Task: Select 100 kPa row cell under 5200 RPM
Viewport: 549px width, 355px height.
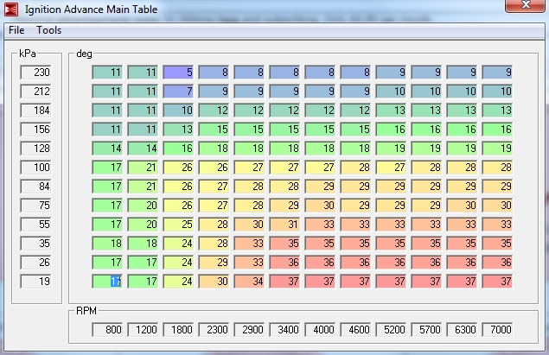Action: click(391, 168)
